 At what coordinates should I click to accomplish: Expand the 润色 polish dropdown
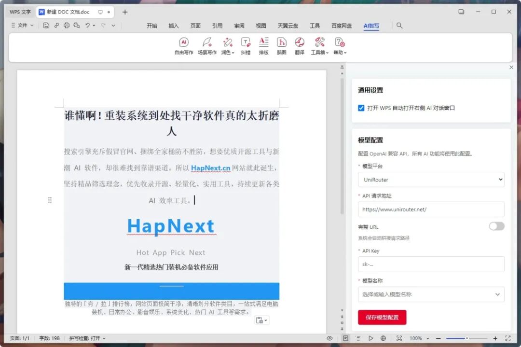228,46
